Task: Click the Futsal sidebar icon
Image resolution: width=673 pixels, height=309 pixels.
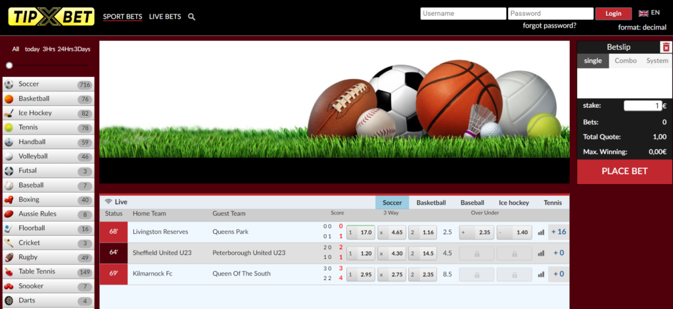Action: [9, 171]
